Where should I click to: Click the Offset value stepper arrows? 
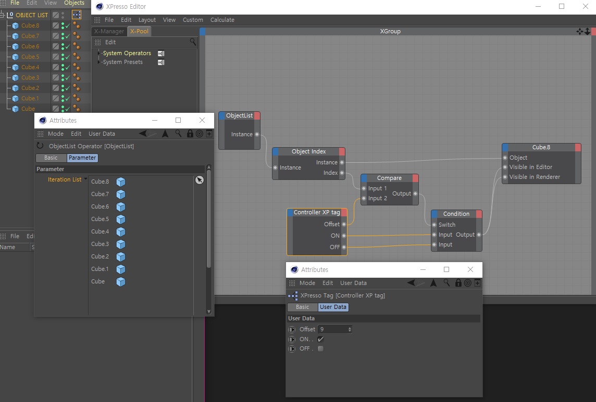click(x=349, y=330)
